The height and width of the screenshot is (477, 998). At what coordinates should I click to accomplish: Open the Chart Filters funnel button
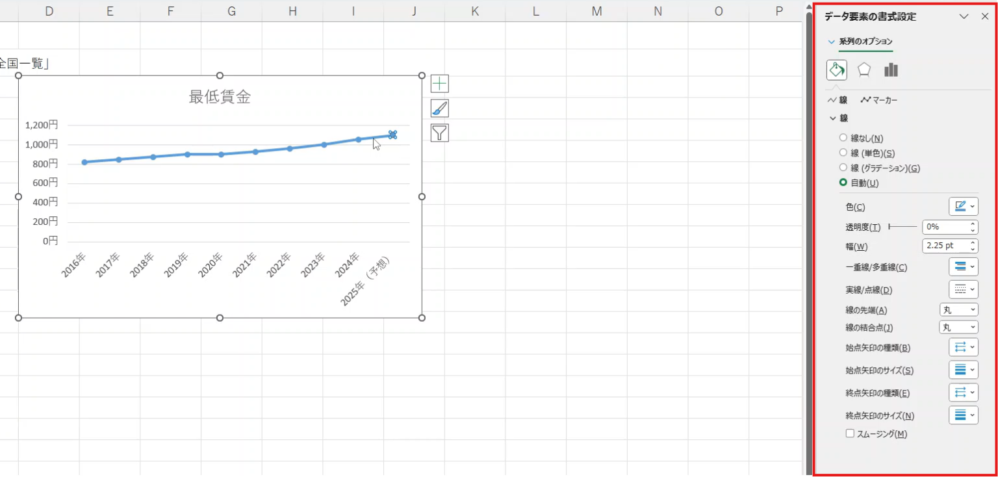[440, 133]
